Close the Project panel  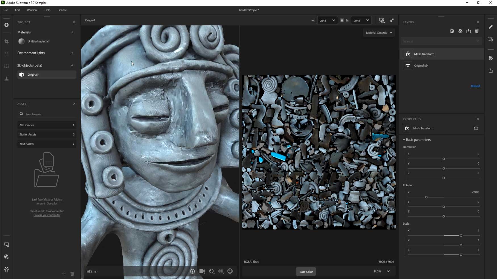[74, 22]
